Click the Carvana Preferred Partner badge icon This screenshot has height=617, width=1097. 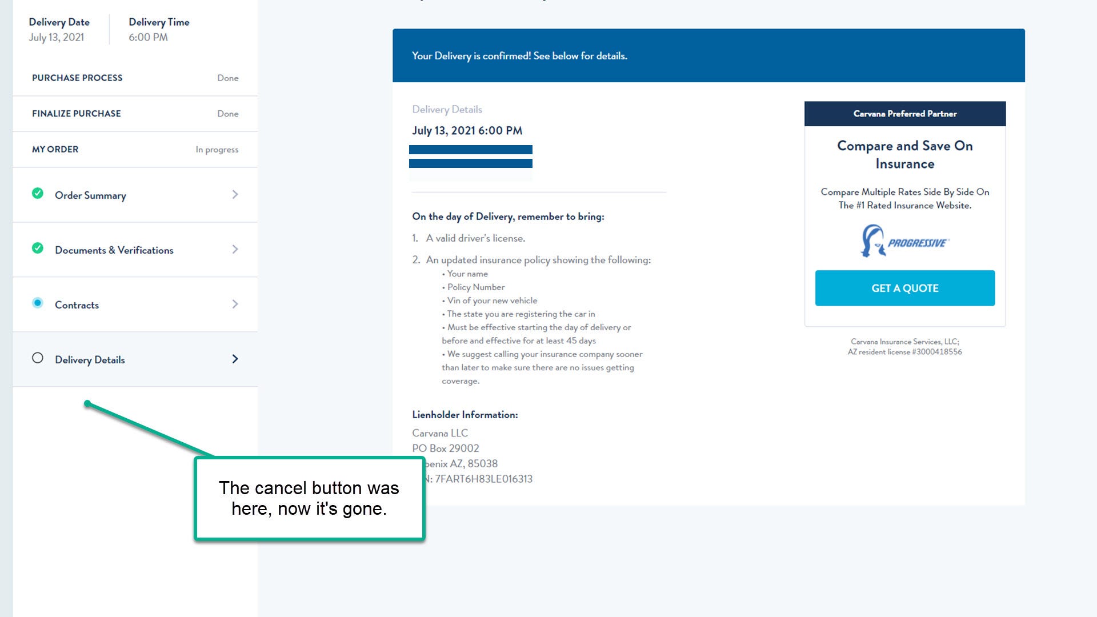[x=905, y=113]
